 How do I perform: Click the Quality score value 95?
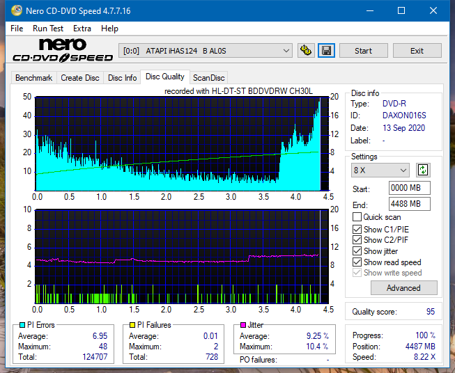[431, 312]
